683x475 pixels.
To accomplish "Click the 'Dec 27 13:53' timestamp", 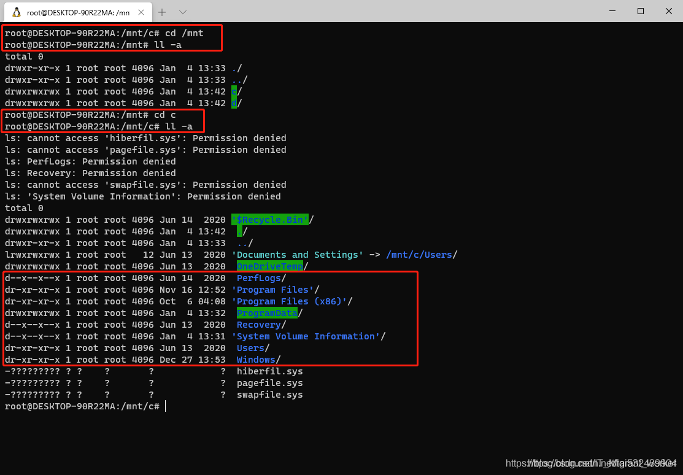I will [193, 360].
